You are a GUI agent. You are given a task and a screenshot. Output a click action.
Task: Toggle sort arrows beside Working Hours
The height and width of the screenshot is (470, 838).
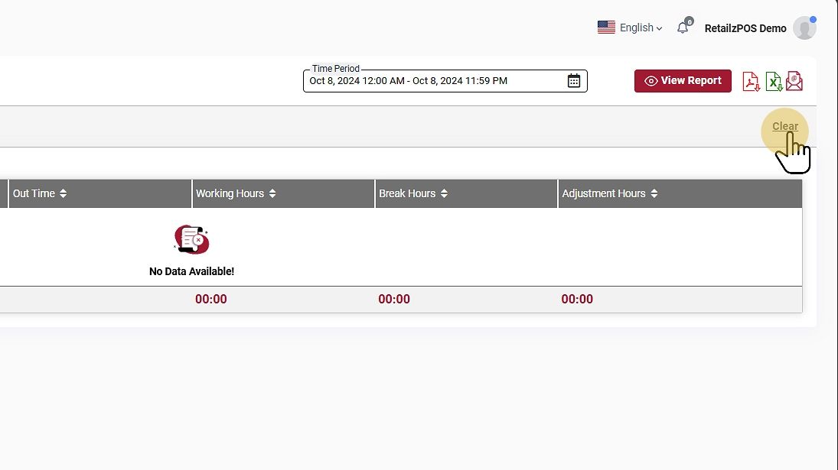[x=272, y=194]
